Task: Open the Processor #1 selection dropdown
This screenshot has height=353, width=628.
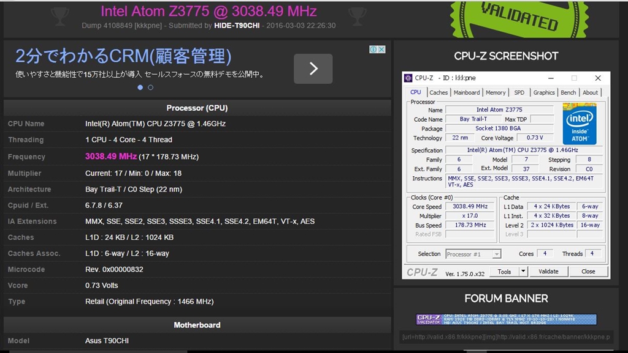Action: point(473,254)
